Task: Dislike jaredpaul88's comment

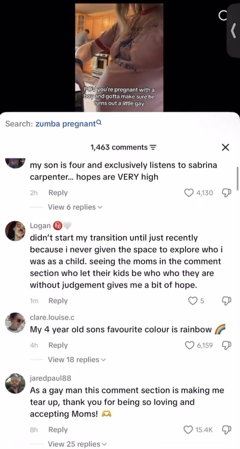Action: 227,430
